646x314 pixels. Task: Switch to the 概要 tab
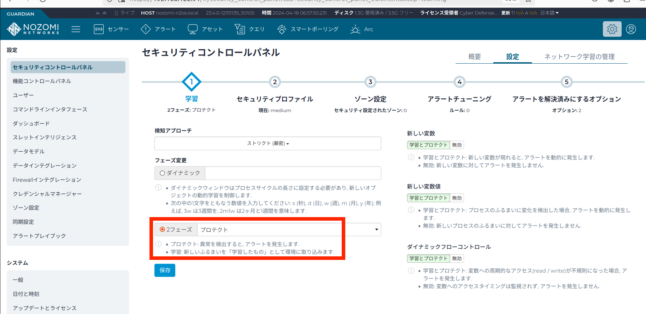pyautogui.click(x=474, y=57)
